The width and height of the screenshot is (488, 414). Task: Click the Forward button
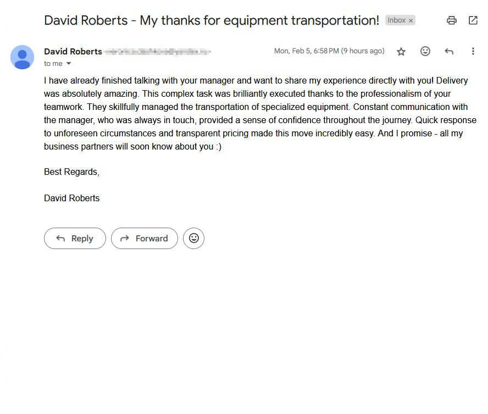pos(144,238)
